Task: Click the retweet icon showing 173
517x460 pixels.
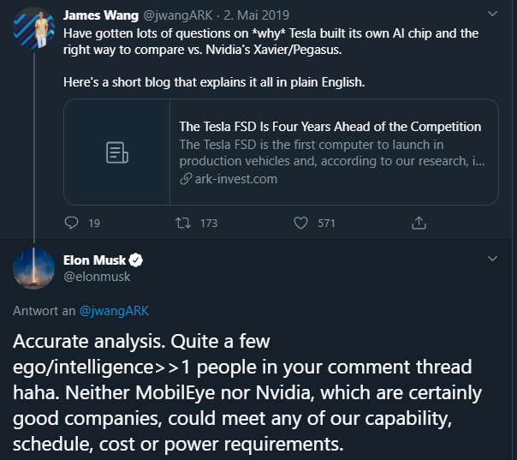Action: [x=181, y=223]
